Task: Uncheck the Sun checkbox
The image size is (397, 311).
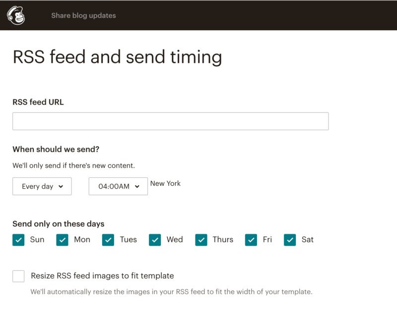Action: pyautogui.click(x=18, y=240)
